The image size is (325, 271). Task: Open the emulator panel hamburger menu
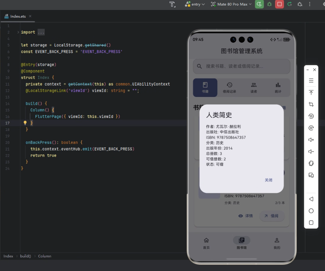311,81
